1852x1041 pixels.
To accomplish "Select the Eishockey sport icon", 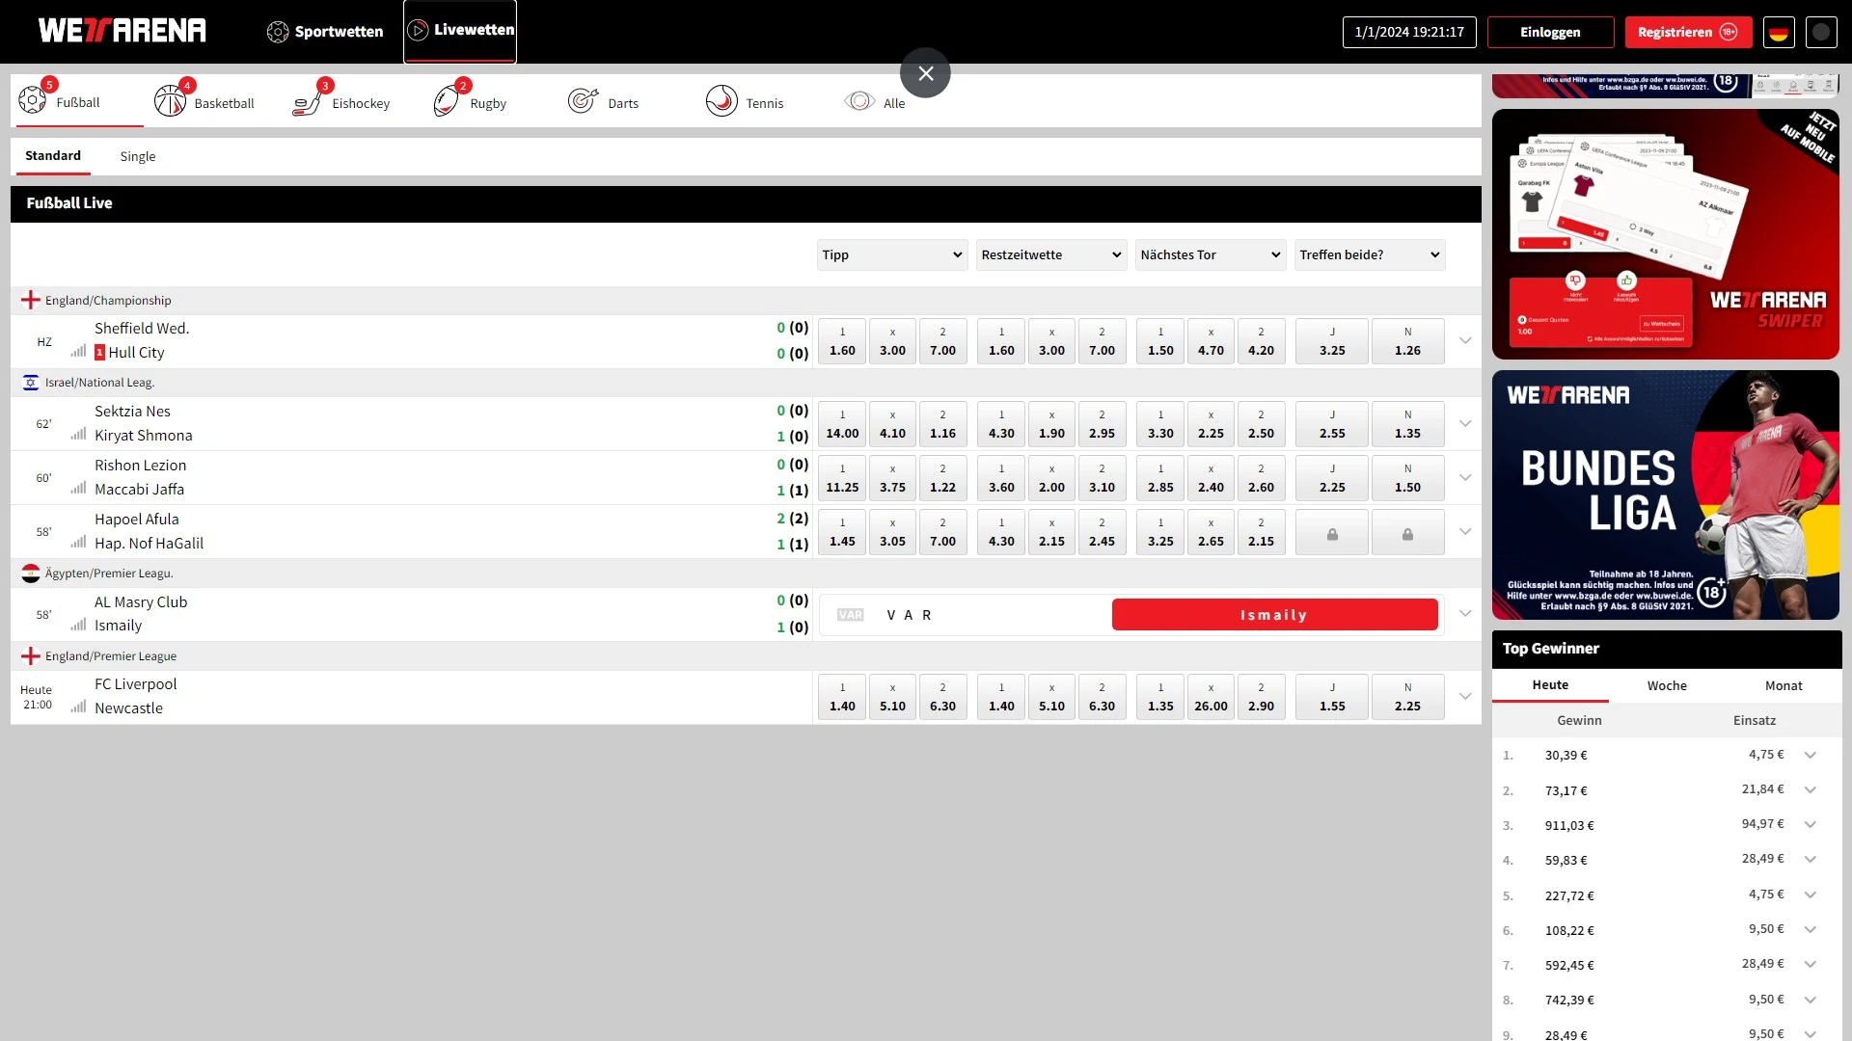I will click(307, 101).
